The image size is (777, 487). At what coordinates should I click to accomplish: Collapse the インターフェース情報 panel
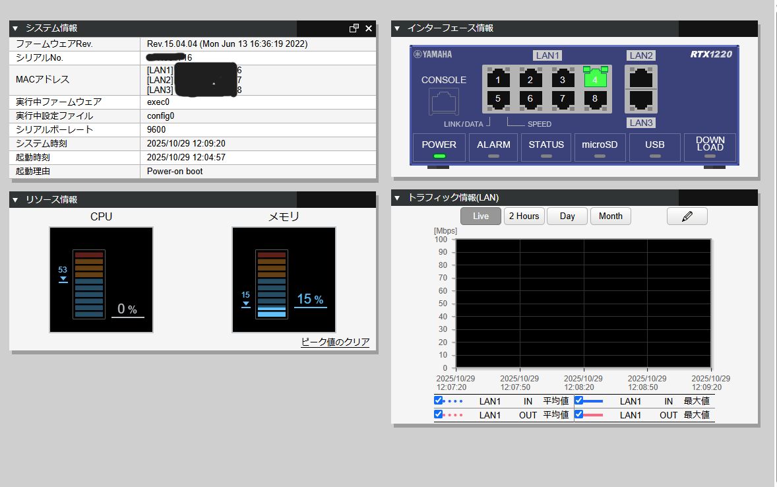coord(397,28)
